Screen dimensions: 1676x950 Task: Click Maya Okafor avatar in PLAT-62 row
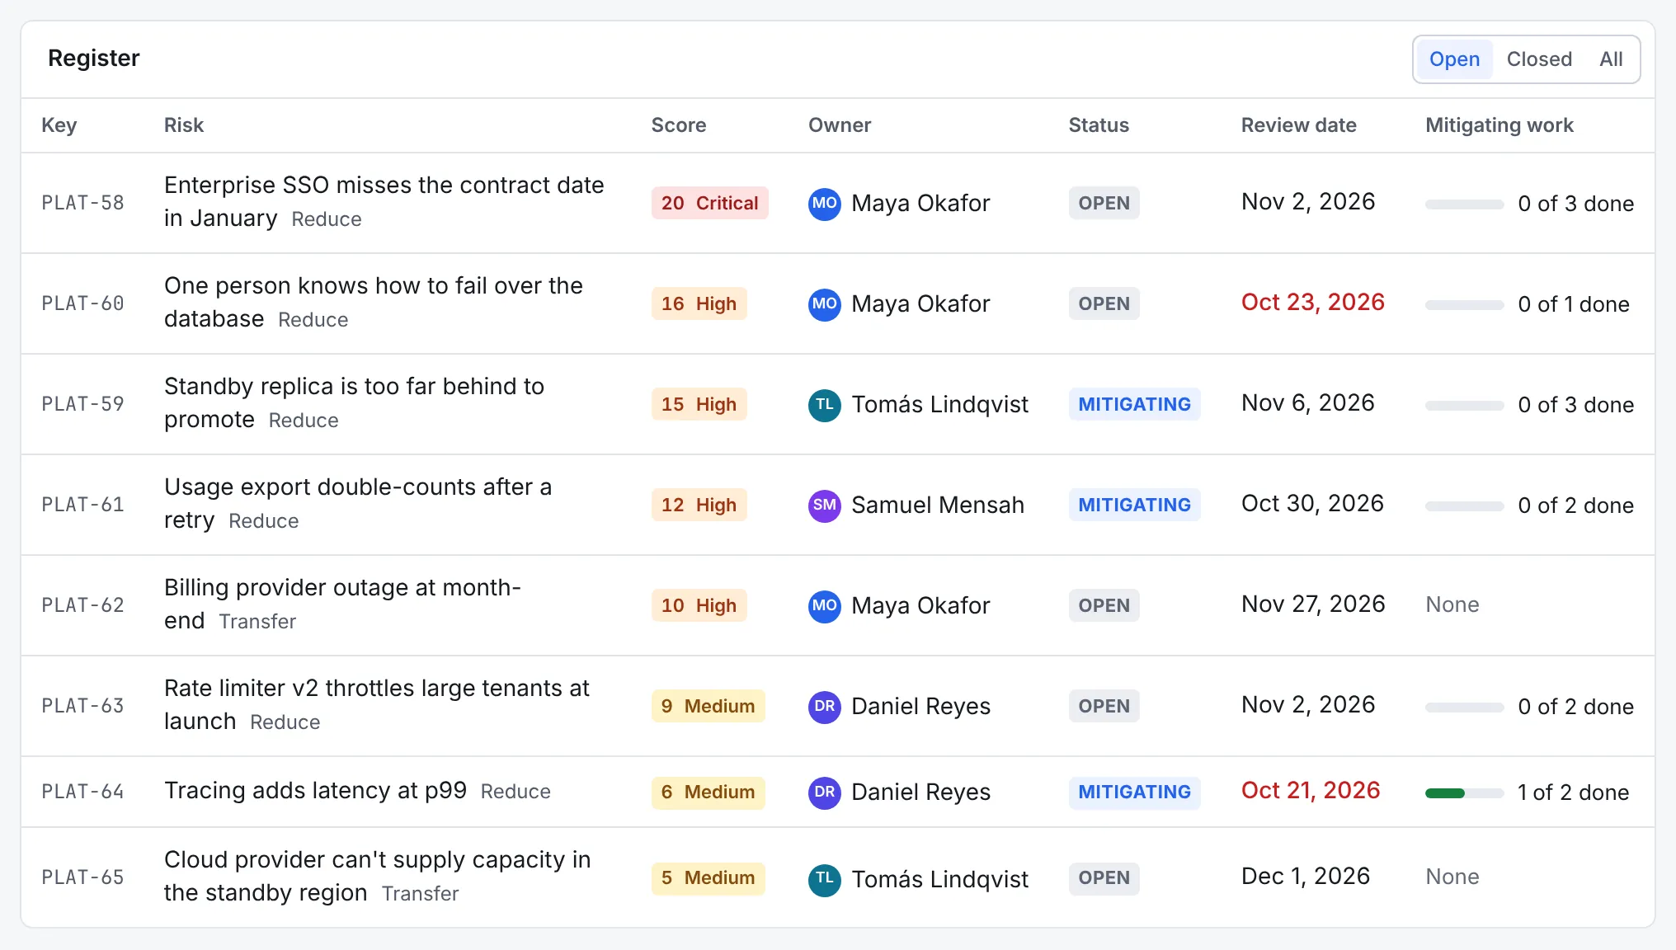pos(825,605)
